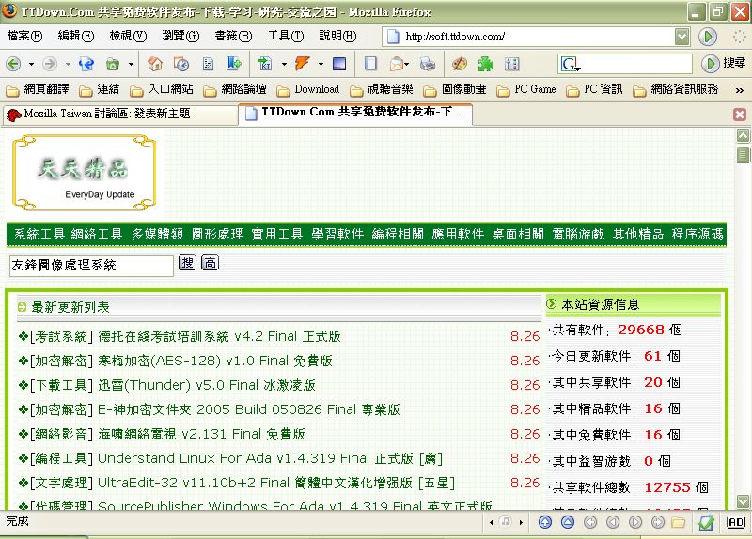This screenshot has width=752, height=539.
Task: Click the yellow folder status bar icon
Action: pyautogui.click(x=678, y=522)
